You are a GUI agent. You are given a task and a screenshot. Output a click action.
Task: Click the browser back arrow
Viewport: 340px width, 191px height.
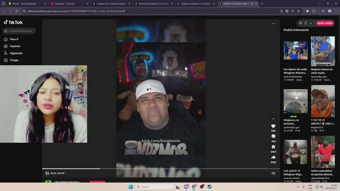4,11
